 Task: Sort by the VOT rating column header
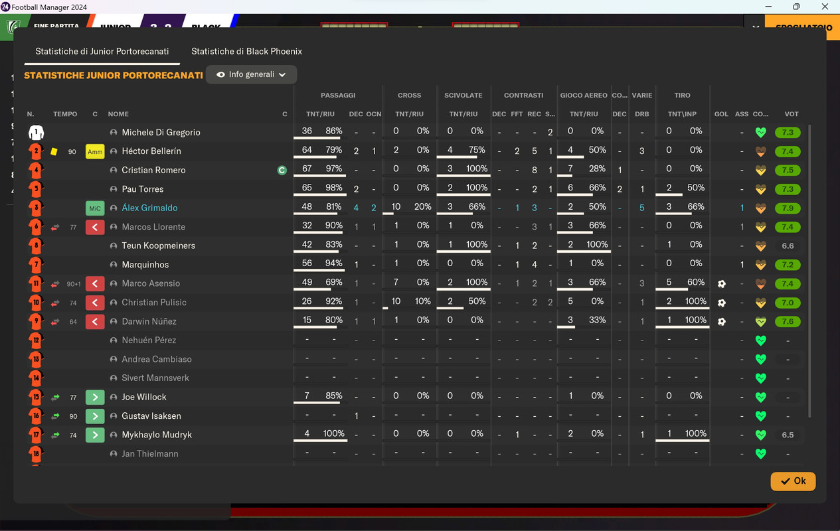[x=791, y=114]
